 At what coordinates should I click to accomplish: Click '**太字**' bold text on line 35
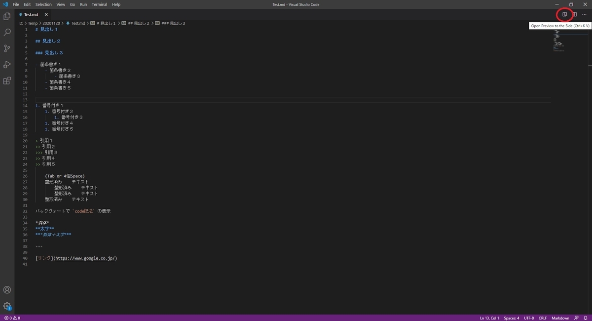44,229
